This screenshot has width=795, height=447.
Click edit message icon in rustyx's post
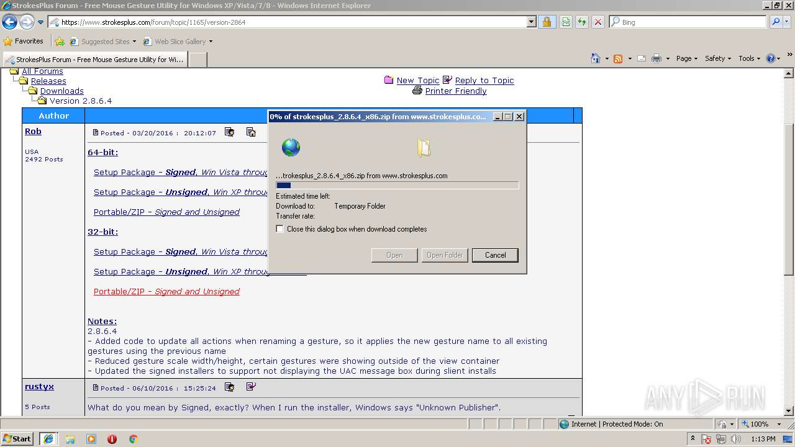pos(230,387)
